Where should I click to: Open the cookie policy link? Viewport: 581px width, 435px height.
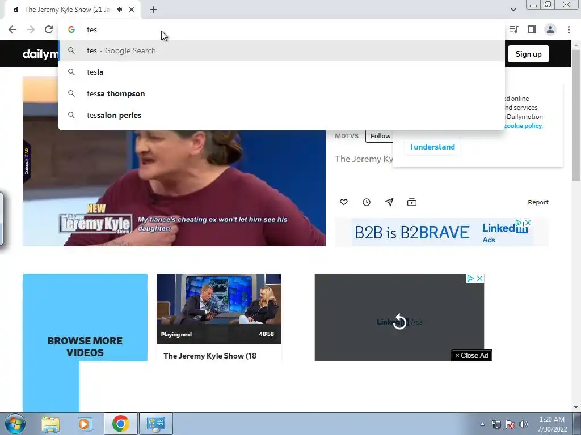pos(523,126)
